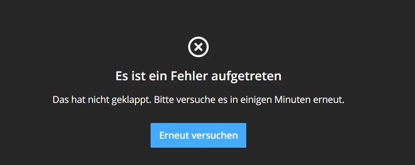Click the word "Das" starting the description
The width and height of the screenshot is (415, 165).
pos(61,100)
